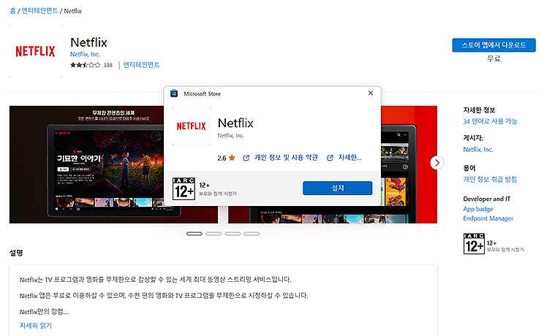
Task: Click the IARC 12+ rating badge in sidebar
Action: 474,244
